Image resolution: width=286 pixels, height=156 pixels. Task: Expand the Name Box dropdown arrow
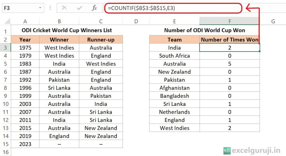[40, 8]
